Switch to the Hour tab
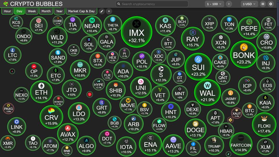This screenshot has width=279, height=157. (x=8, y=11)
